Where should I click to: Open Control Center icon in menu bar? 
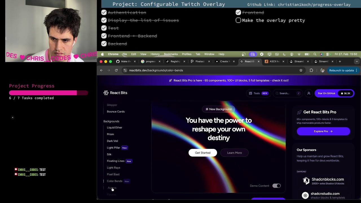click(328, 54)
